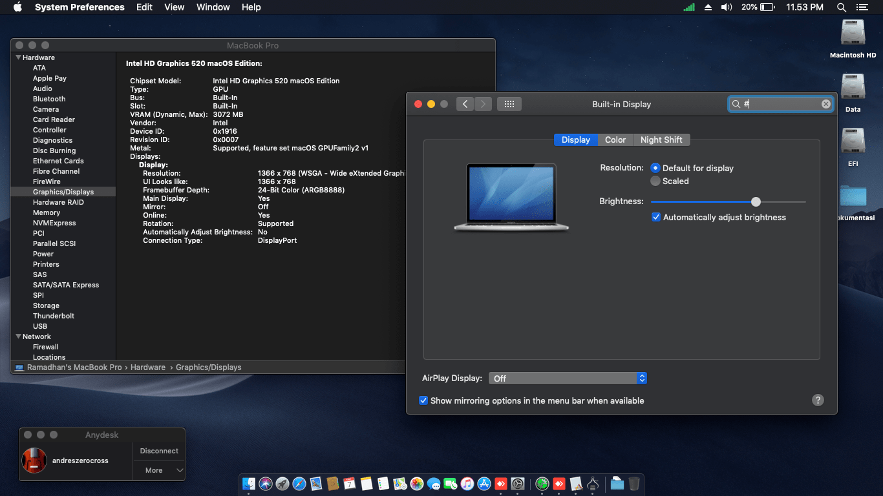Screen dimensions: 883x496
Task: Toggle Show mirroring options checkbox
Action: click(x=423, y=400)
